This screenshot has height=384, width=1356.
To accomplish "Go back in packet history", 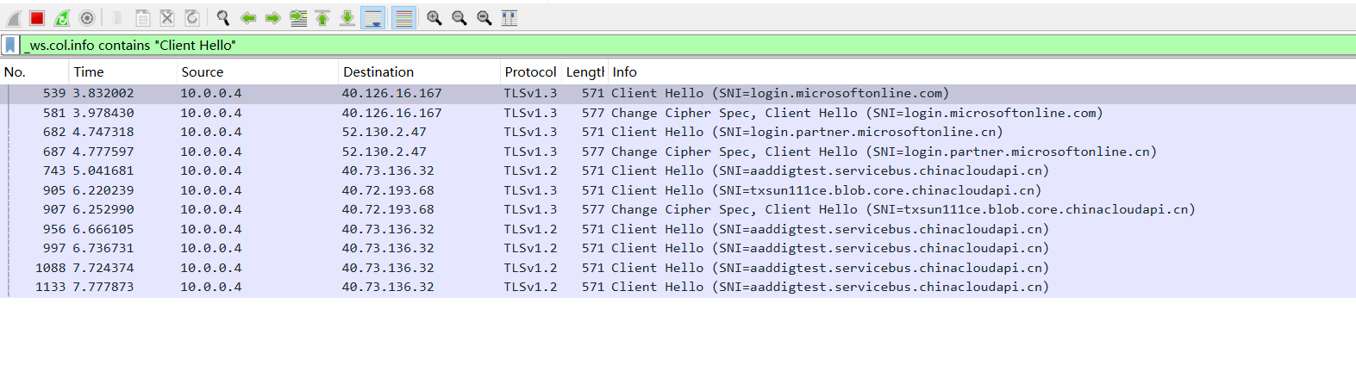I will click(x=248, y=18).
